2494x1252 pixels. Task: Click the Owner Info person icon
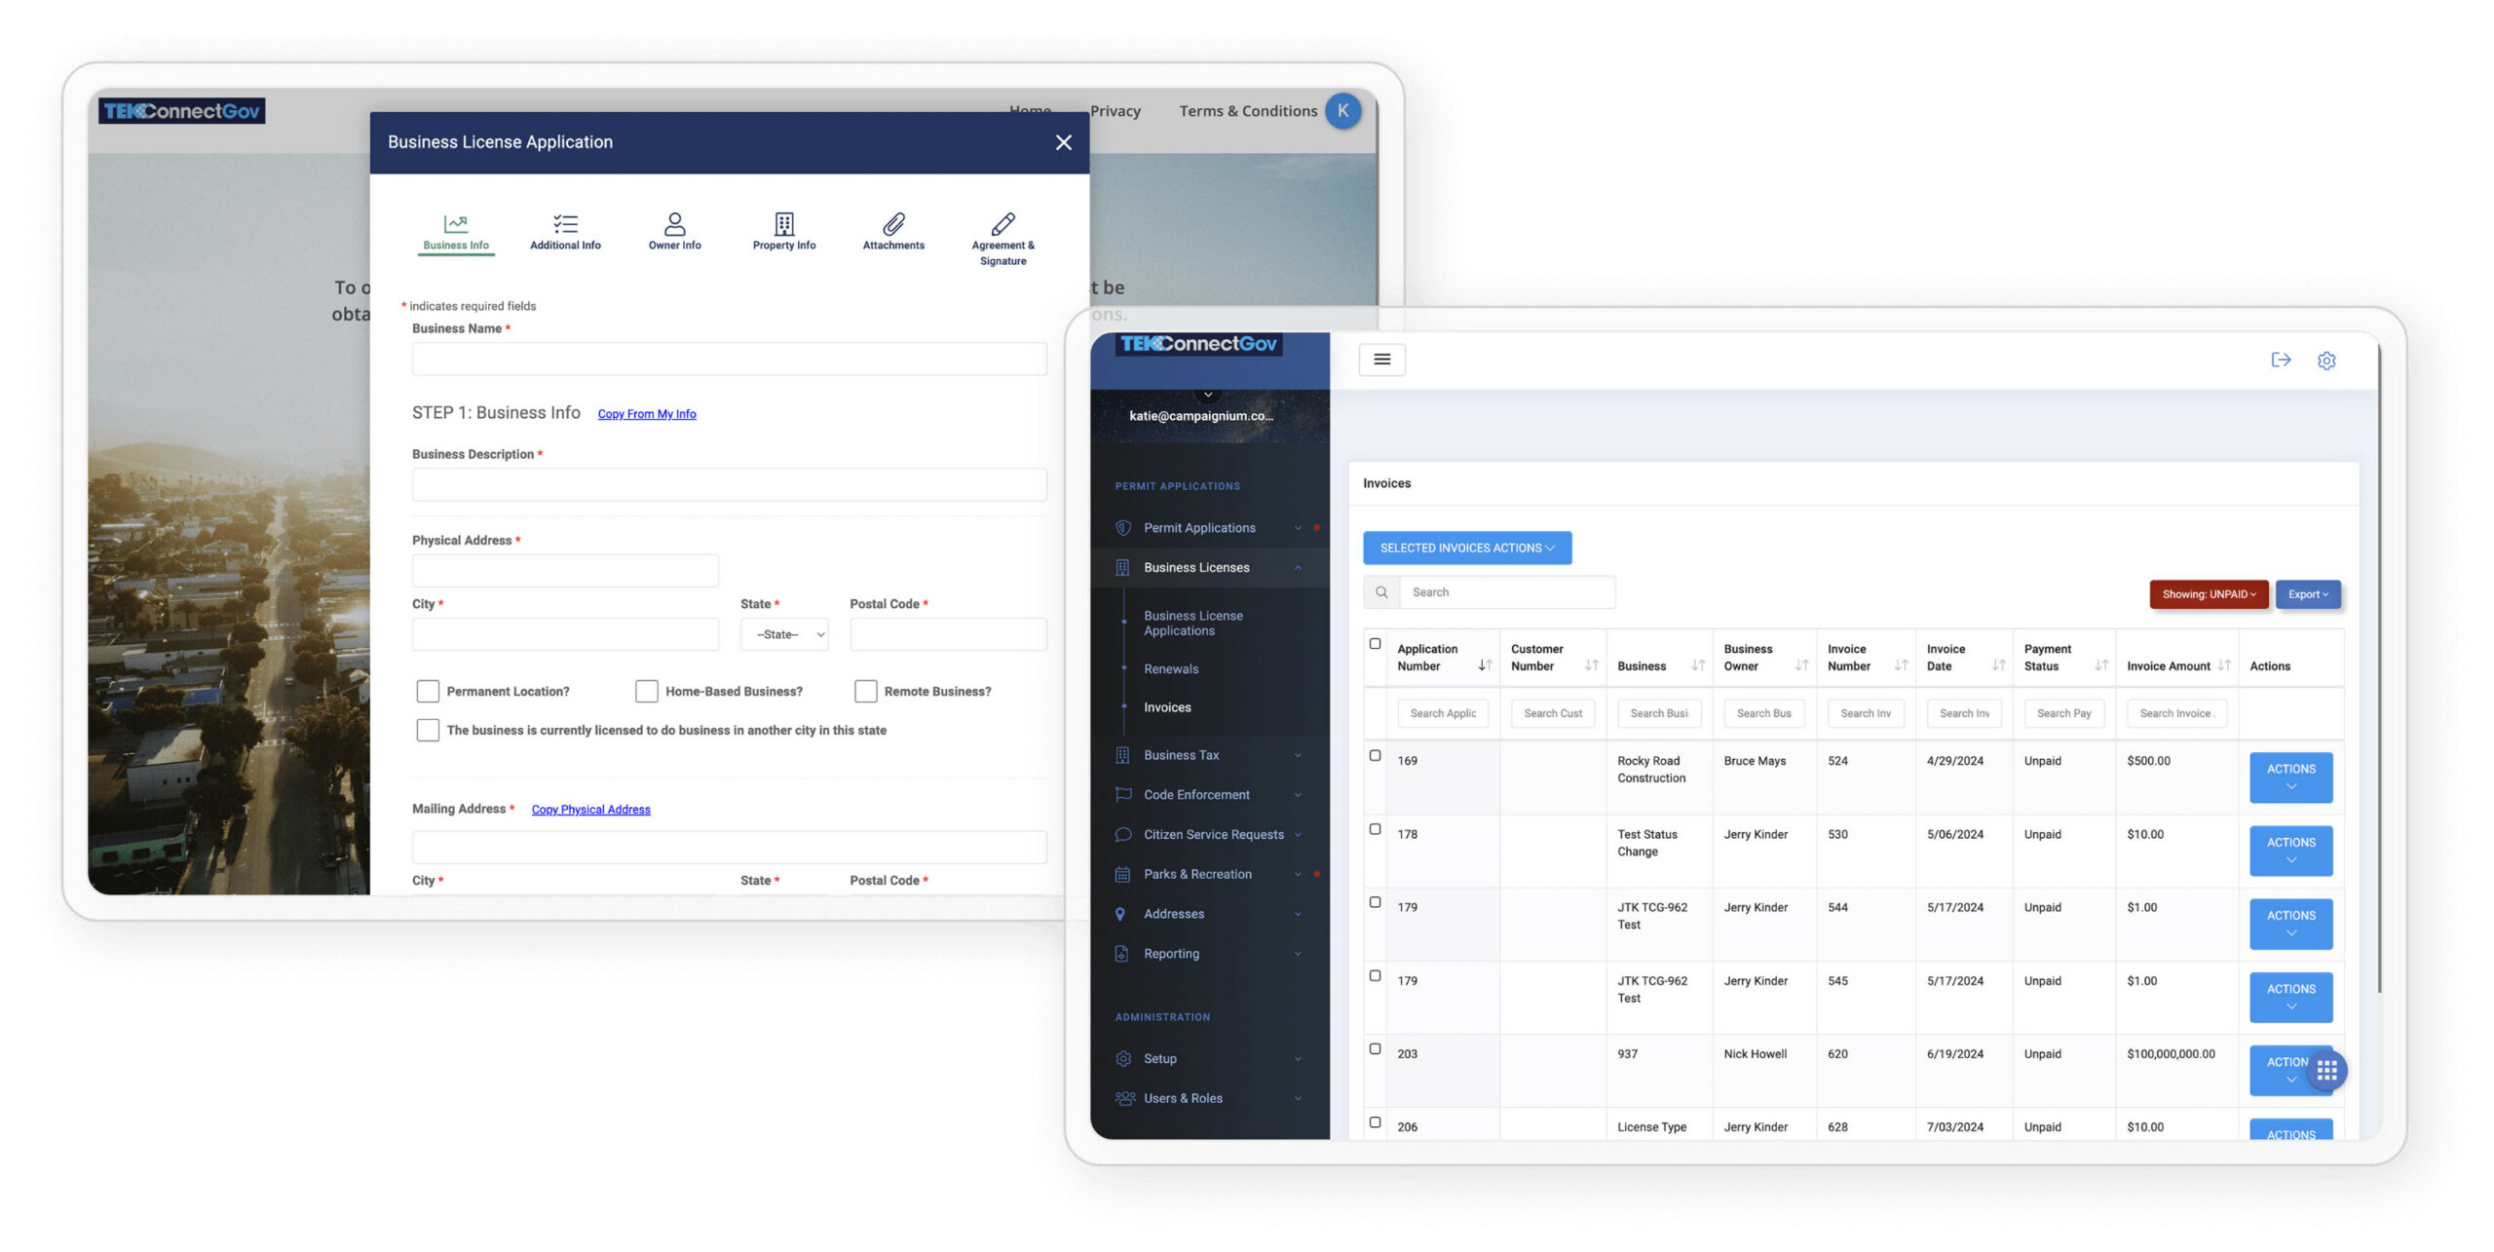(x=674, y=225)
